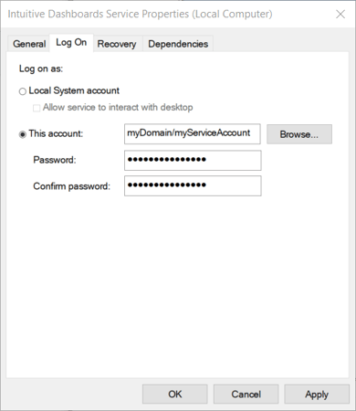The height and width of the screenshot is (411, 356).
Task: Focus the Confirm password field
Action: [193, 185]
